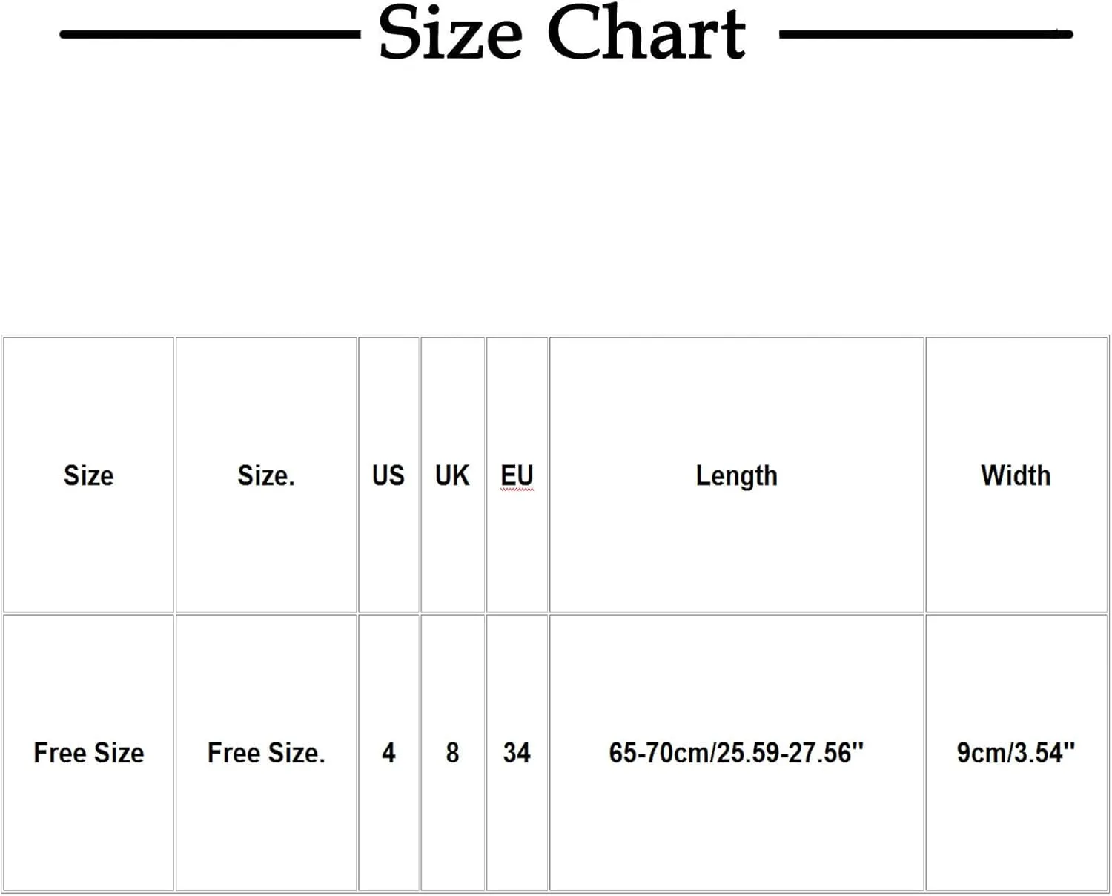Click the length value 65-70cm/25.59-27.56"
Screen dimensions: 1112x896
pyautogui.click(x=736, y=753)
